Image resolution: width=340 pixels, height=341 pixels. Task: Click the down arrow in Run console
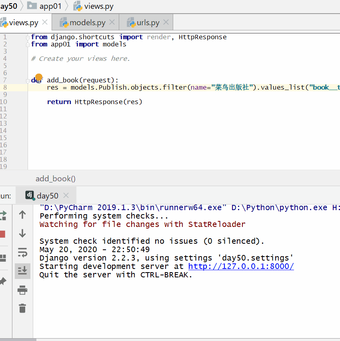(22, 233)
